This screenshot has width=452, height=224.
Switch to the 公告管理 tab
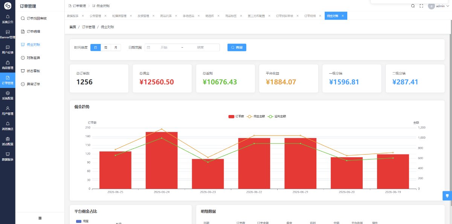click(96, 16)
